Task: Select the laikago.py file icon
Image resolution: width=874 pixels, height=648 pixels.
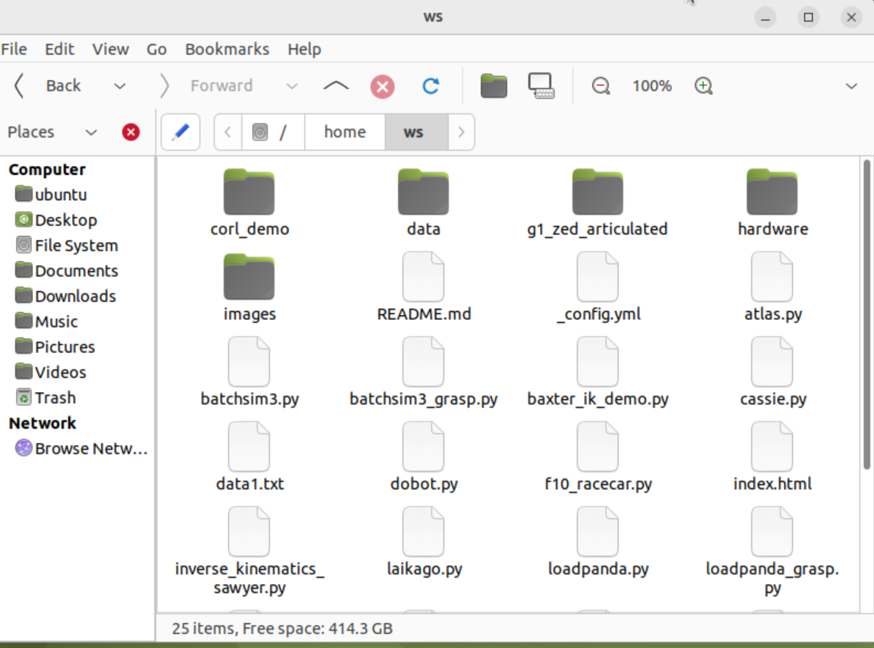Action: [x=424, y=532]
